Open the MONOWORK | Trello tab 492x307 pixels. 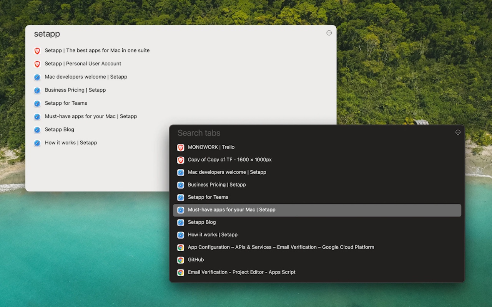(211, 147)
